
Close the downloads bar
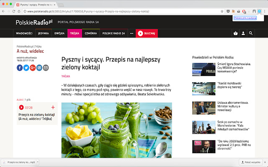coord(265,162)
